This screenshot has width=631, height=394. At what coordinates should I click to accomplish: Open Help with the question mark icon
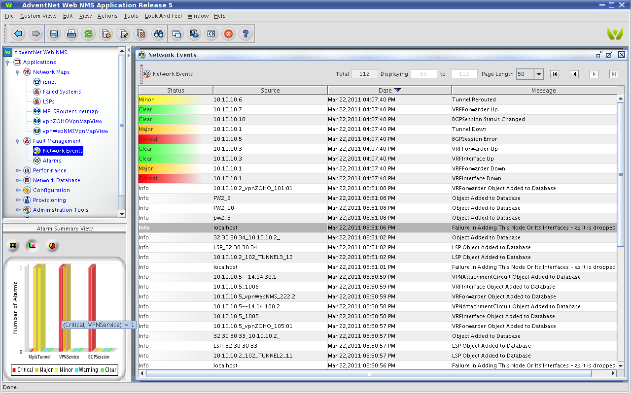tap(246, 33)
